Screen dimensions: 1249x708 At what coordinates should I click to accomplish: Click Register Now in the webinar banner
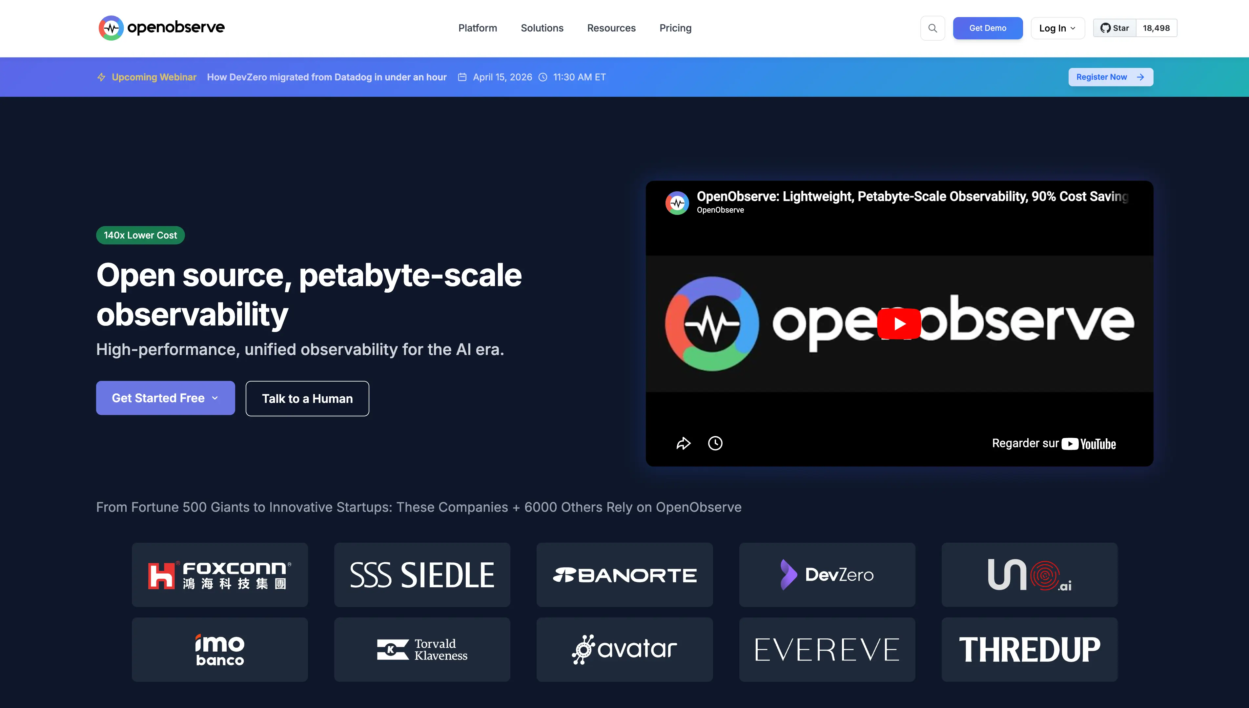point(1111,77)
